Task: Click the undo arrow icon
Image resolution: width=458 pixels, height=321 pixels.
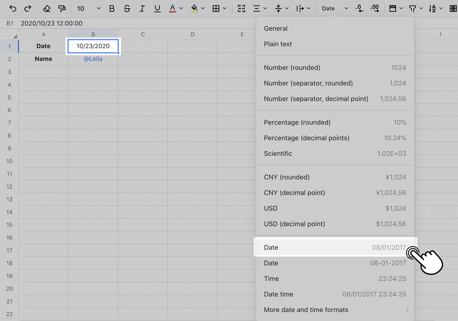Action: 13,9
